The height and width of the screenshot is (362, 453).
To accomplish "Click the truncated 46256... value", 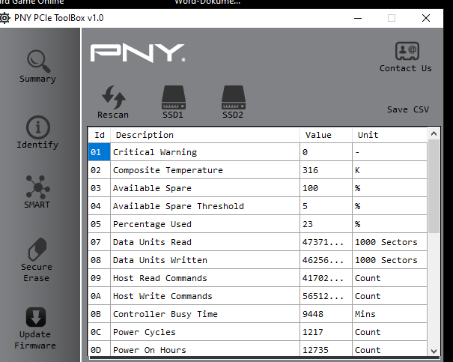I will point(326,260).
